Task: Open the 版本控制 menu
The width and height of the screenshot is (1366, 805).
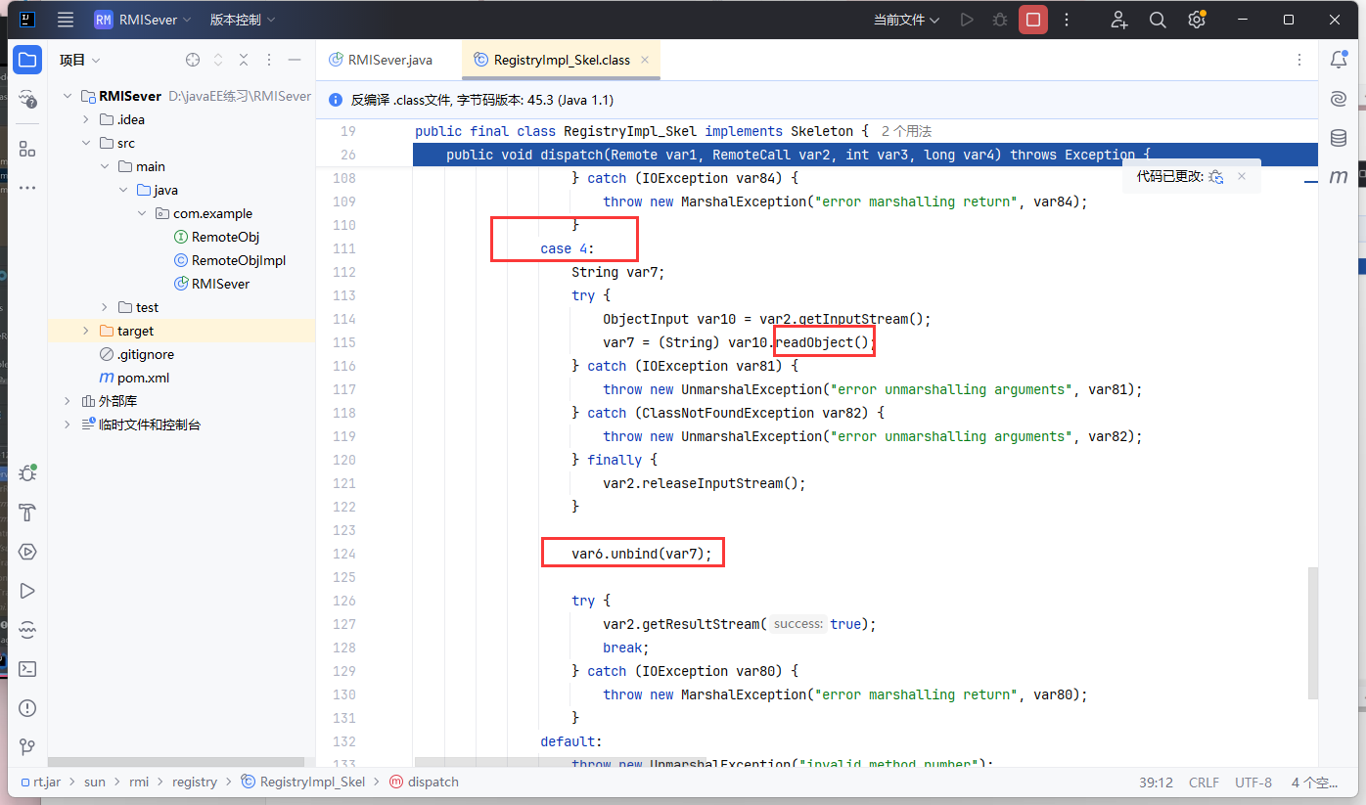Action: (x=242, y=20)
